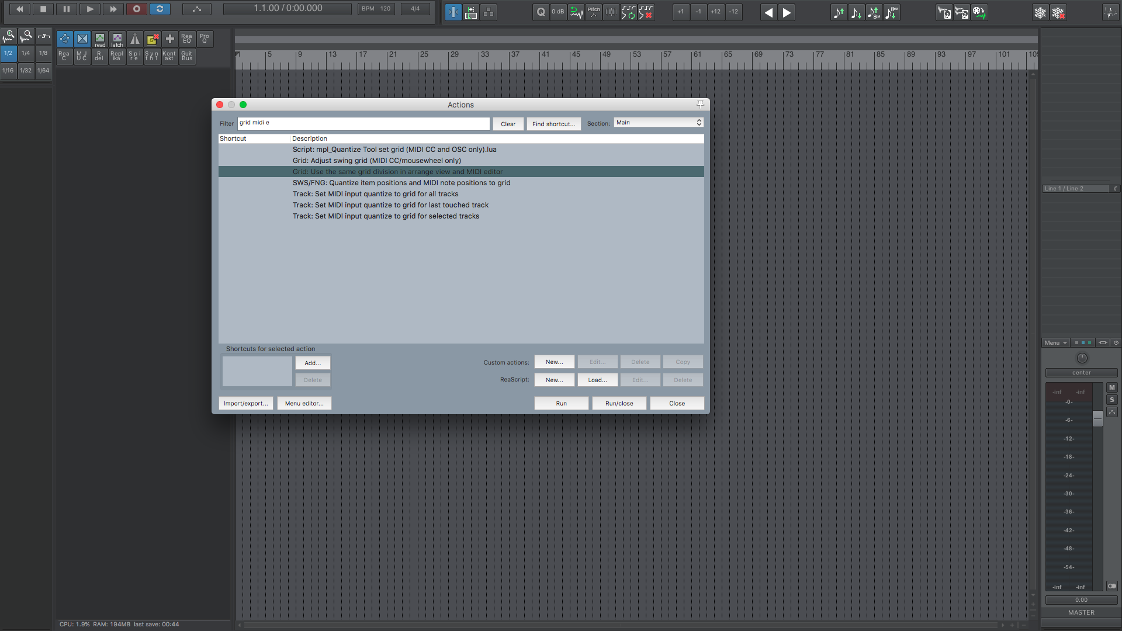1122x631 pixels.
Task: Select Track: Set MIDI input quantize for all tracks
Action: click(375, 194)
